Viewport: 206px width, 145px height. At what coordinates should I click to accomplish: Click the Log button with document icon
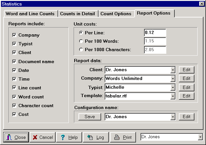(x=96, y=137)
